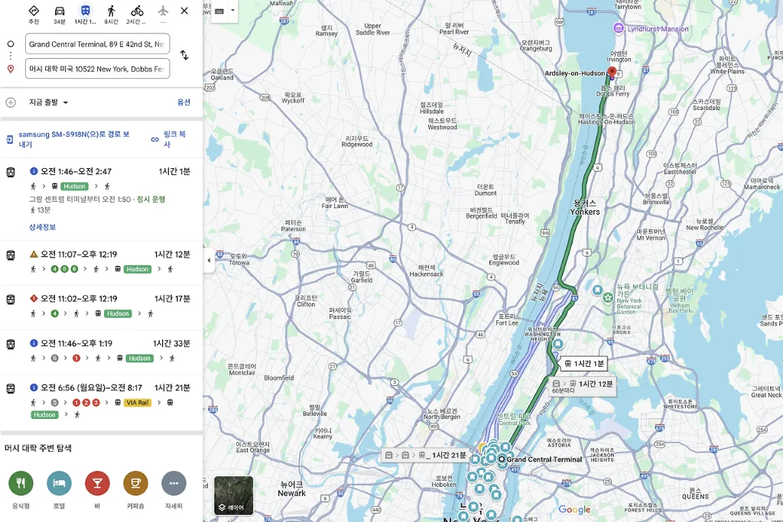Select the recommended (추천) travel mode tab
Image resolution: width=783 pixels, height=522 pixels.
tap(34, 11)
